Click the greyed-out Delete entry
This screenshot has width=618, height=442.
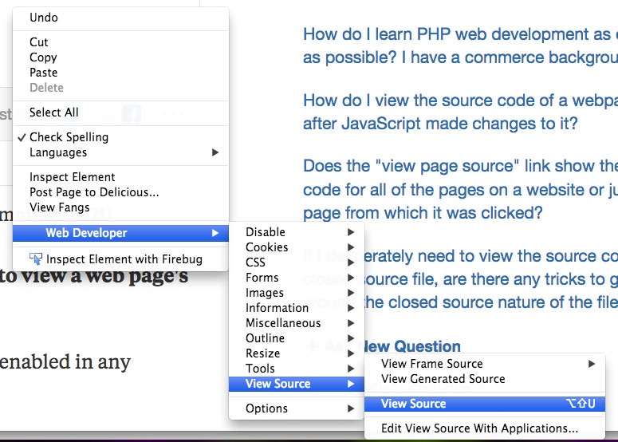pos(120,88)
